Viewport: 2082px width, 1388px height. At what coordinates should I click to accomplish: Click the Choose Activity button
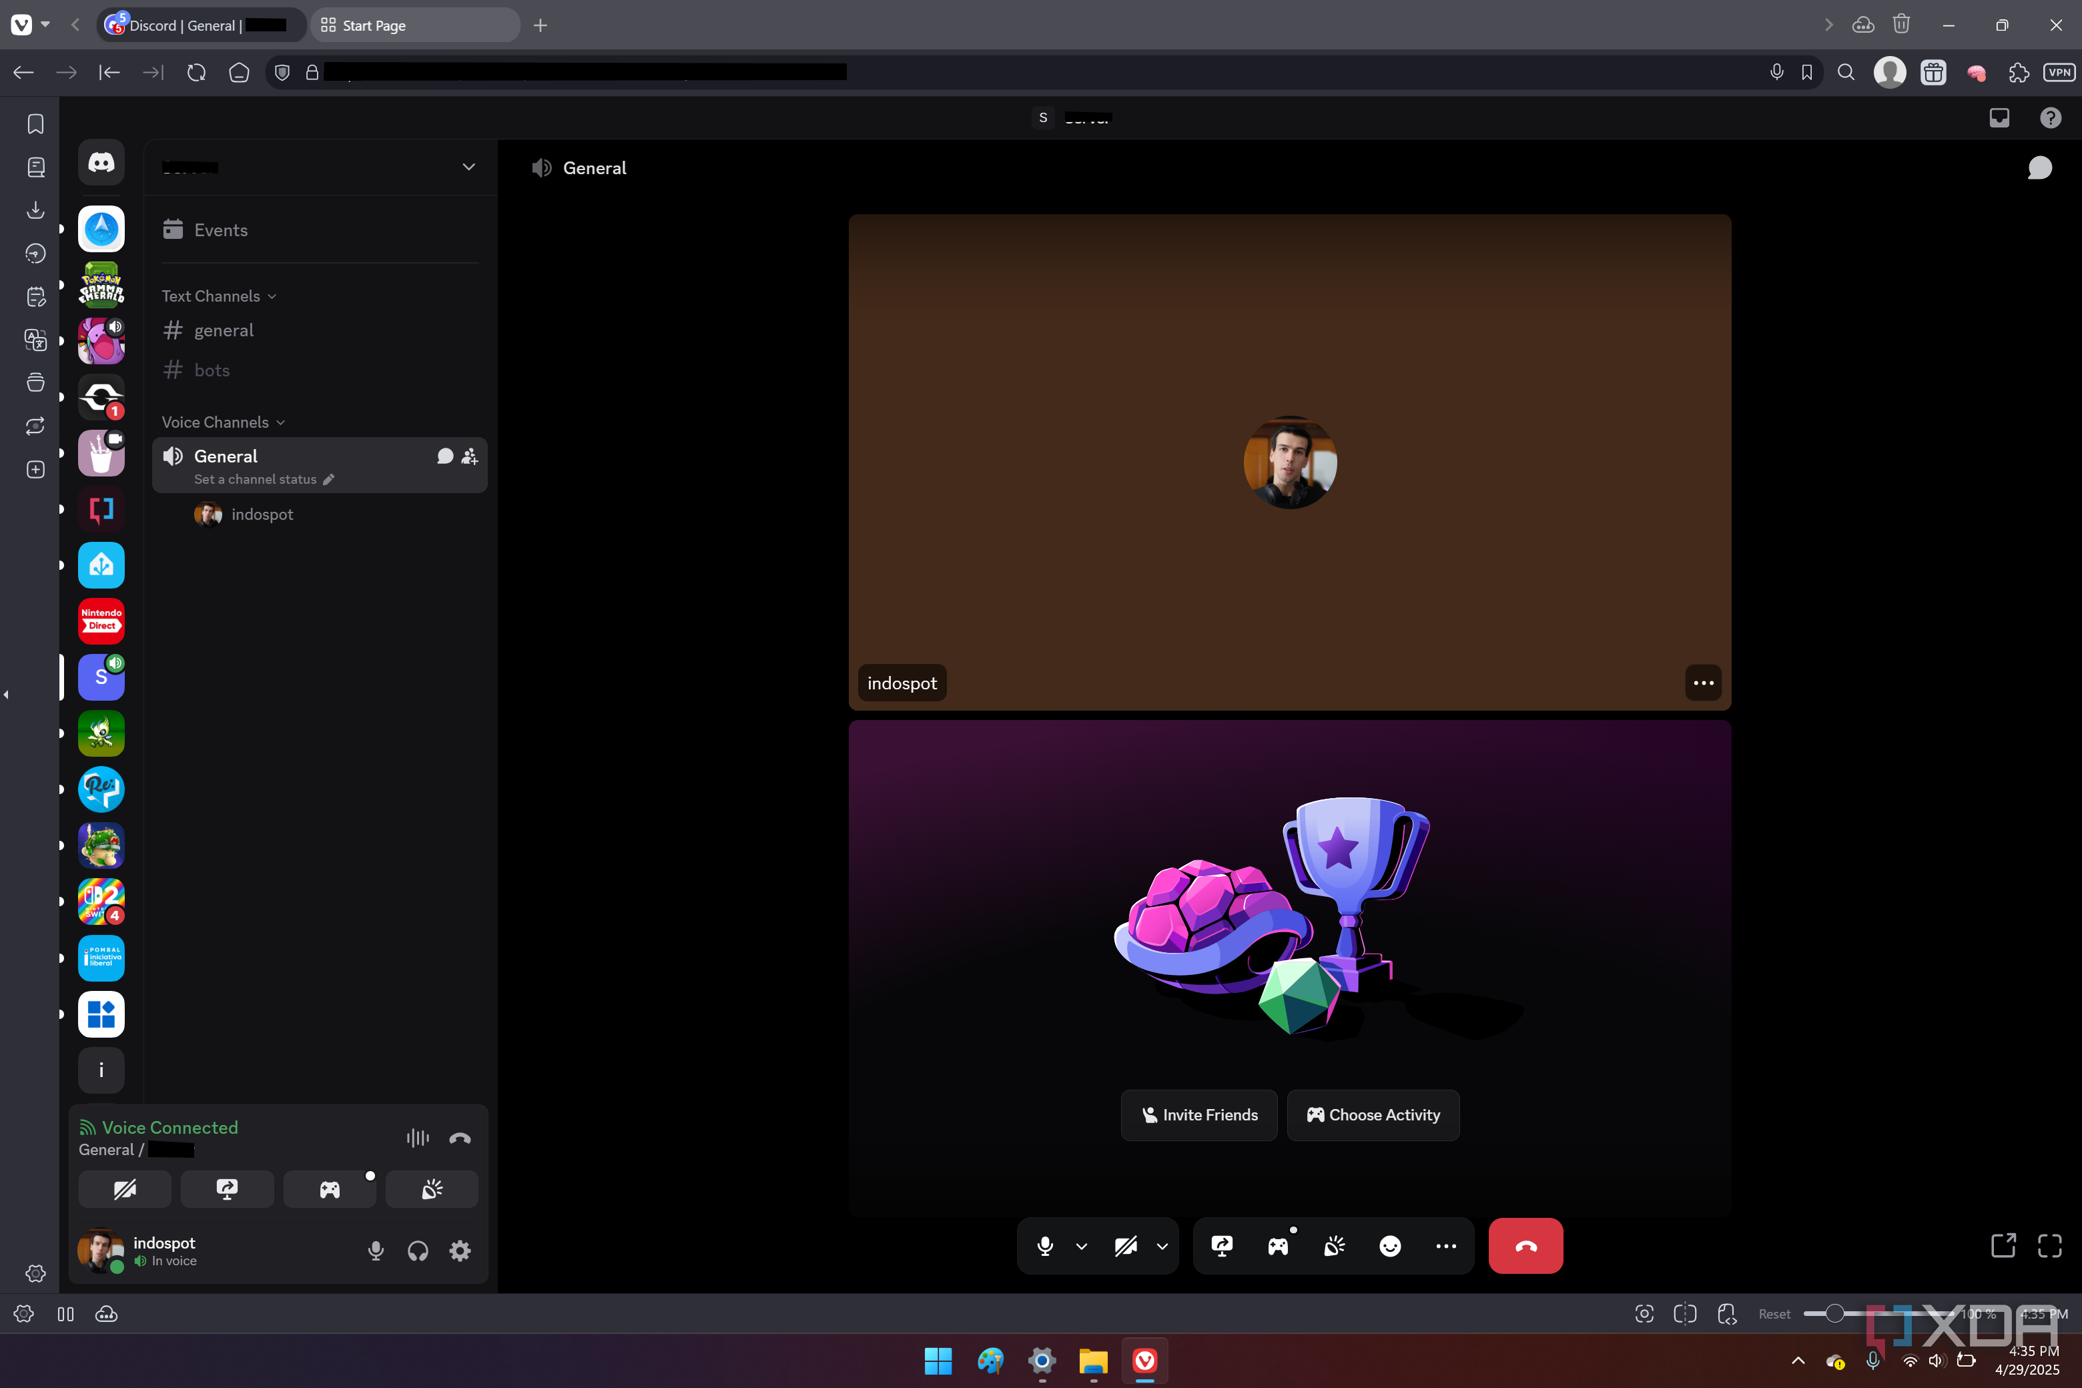1373,1115
